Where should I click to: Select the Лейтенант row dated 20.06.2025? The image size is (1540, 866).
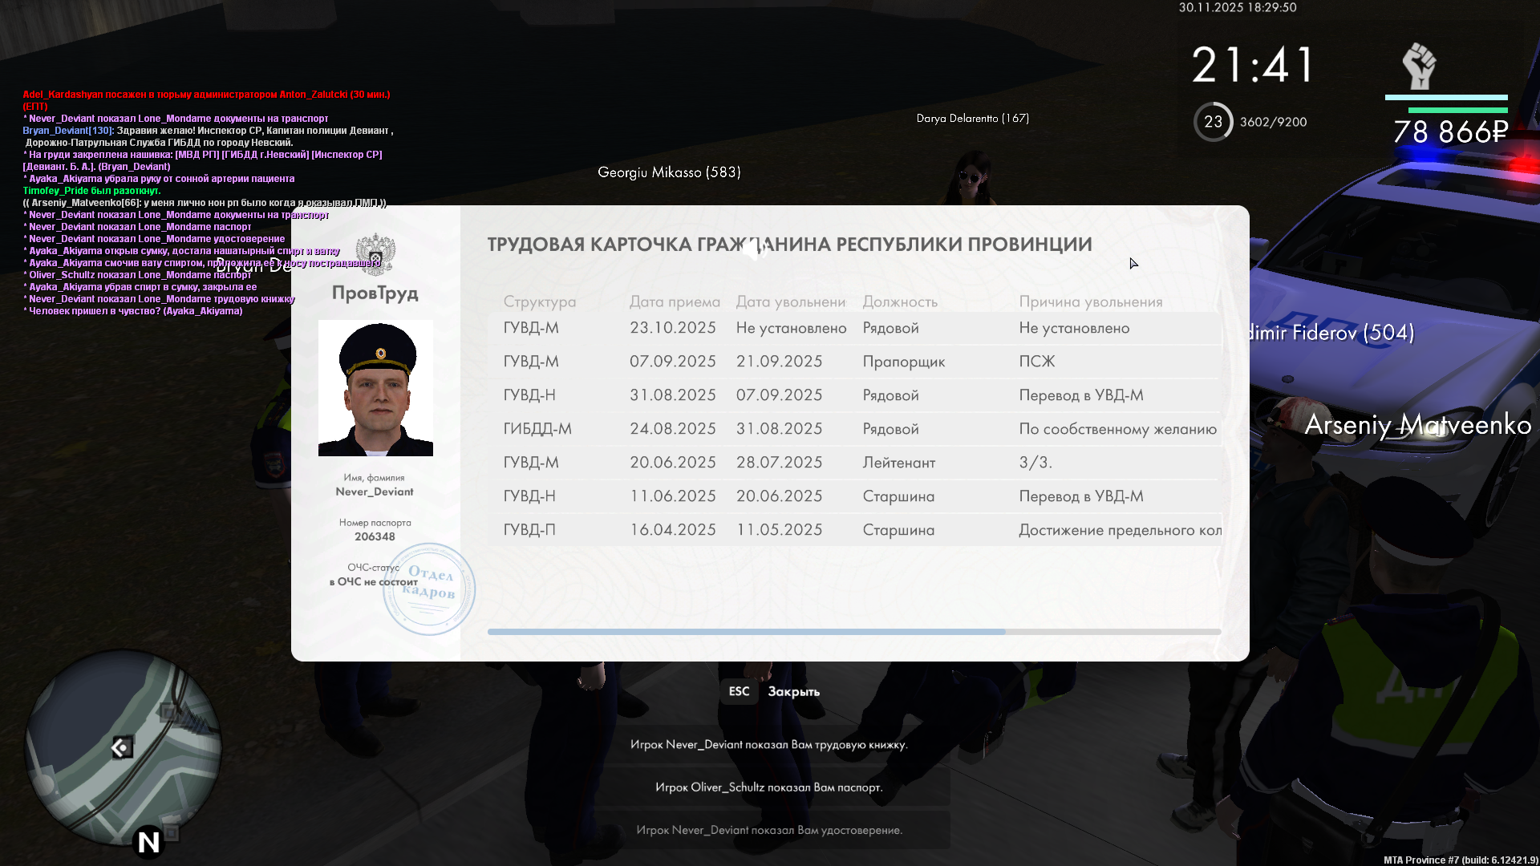point(854,463)
